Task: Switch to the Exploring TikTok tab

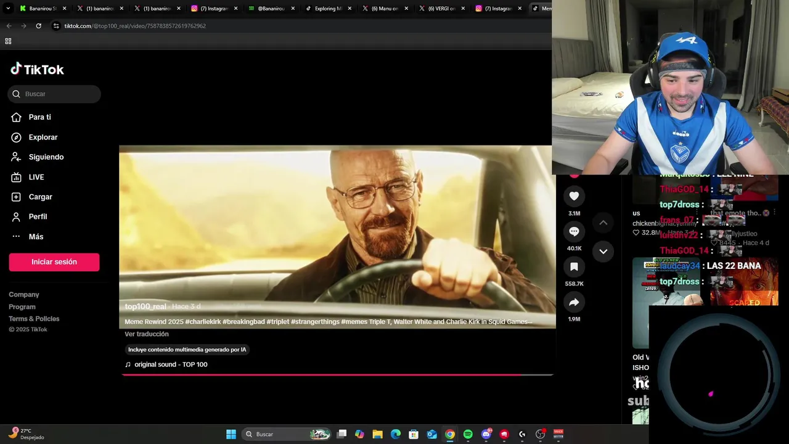Action: point(328,9)
